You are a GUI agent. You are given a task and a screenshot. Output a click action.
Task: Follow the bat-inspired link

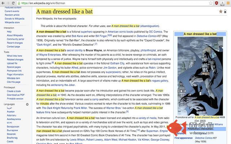coord(154,59)
